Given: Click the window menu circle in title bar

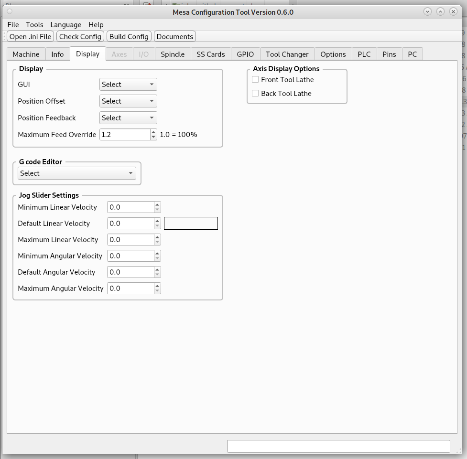Looking at the screenshot, I should [x=10, y=11].
